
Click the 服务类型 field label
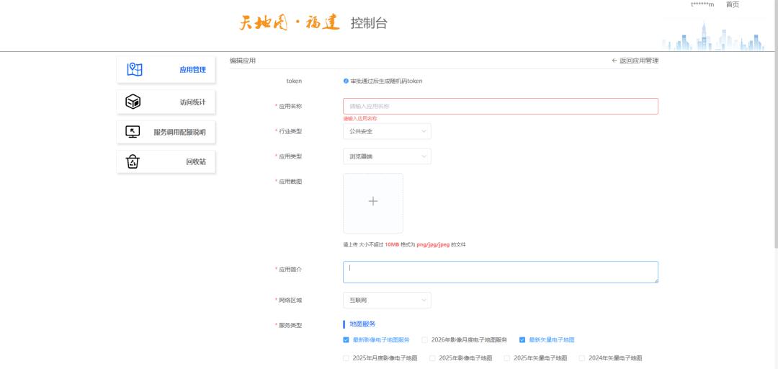coord(290,325)
